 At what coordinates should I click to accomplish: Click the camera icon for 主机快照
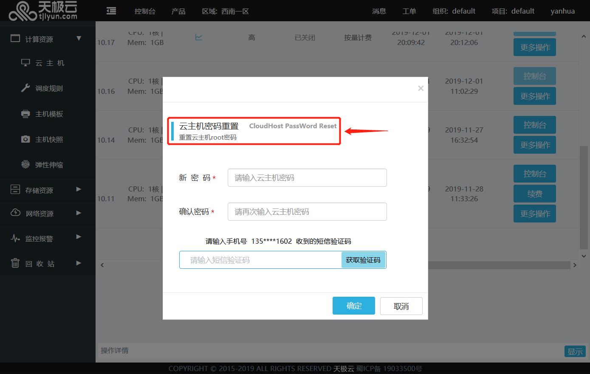pos(25,139)
